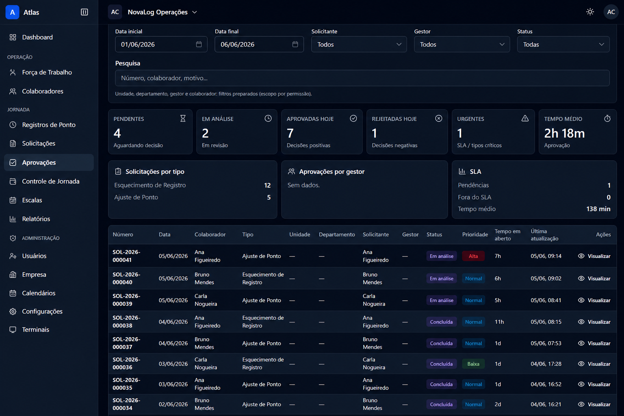Click the Solicitações por tipo clipboard icon
The image size is (624, 416).
(118, 171)
